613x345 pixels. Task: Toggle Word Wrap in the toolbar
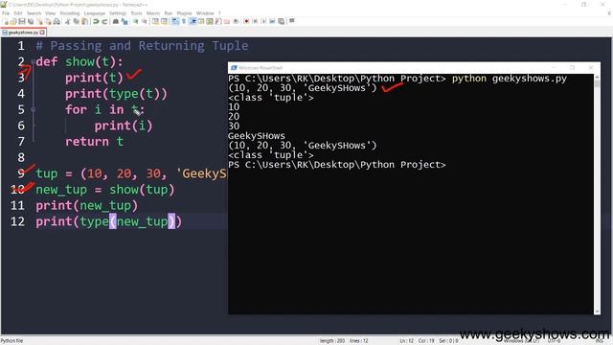tap(174, 21)
